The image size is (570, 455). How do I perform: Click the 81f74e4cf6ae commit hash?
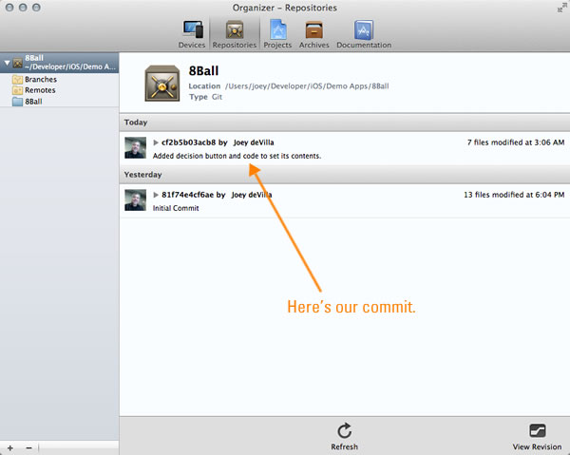tap(187, 195)
